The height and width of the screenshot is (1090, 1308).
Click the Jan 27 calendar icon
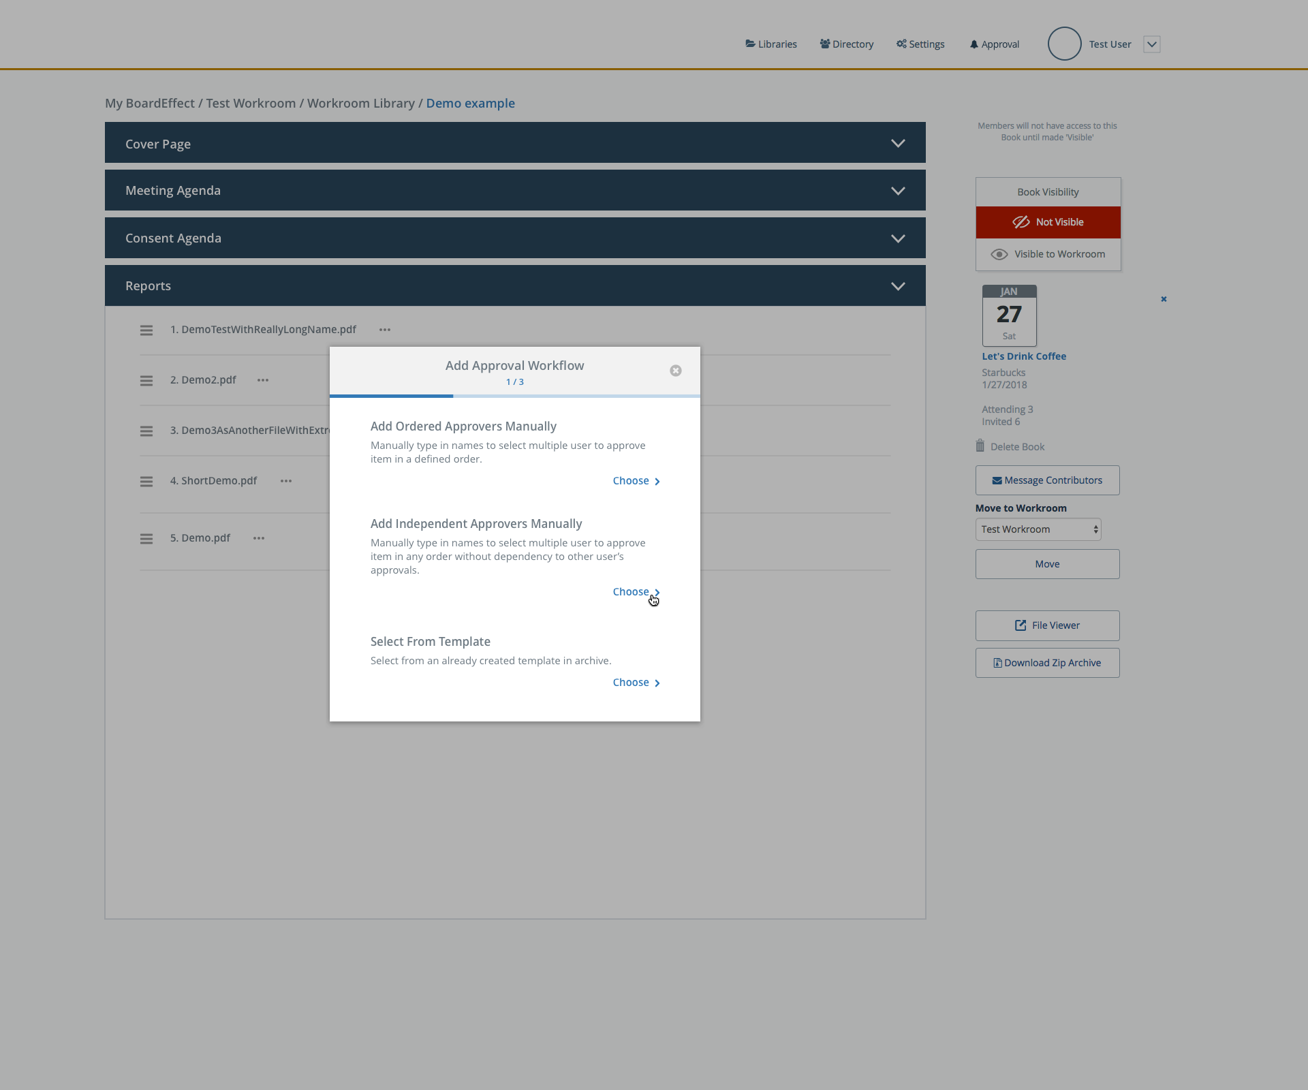pyautogui.click(x=1009, y=315)
